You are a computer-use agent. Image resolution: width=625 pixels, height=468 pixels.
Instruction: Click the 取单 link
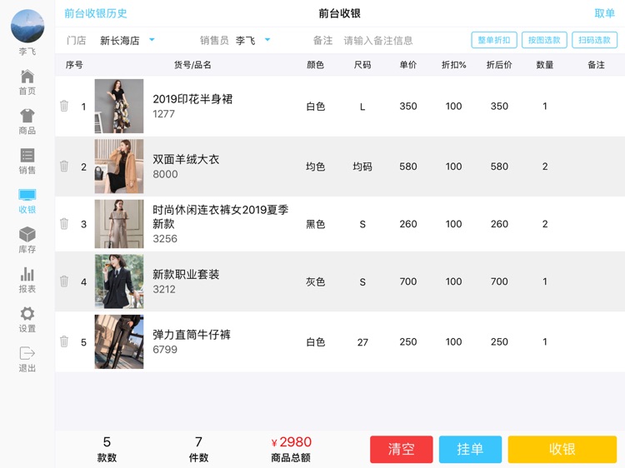pyautogui.click(x=604, y=13)
